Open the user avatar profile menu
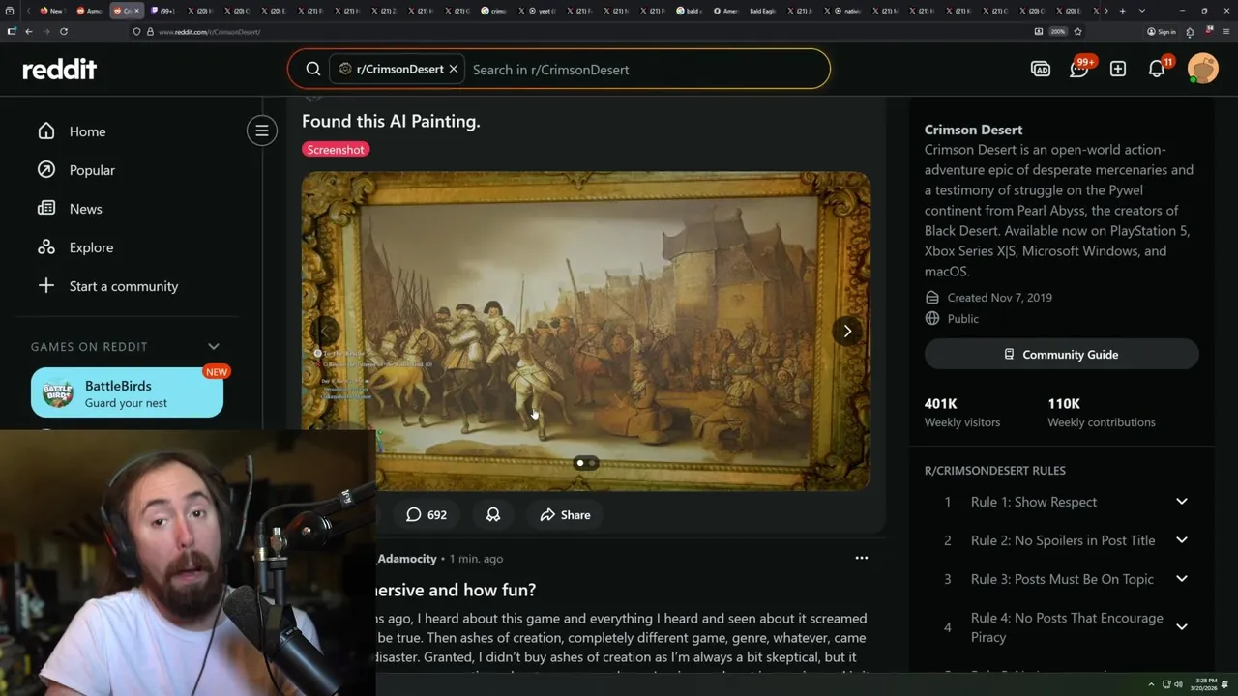Screen dimensions: 1238x696 click(x=1203, y=69)
